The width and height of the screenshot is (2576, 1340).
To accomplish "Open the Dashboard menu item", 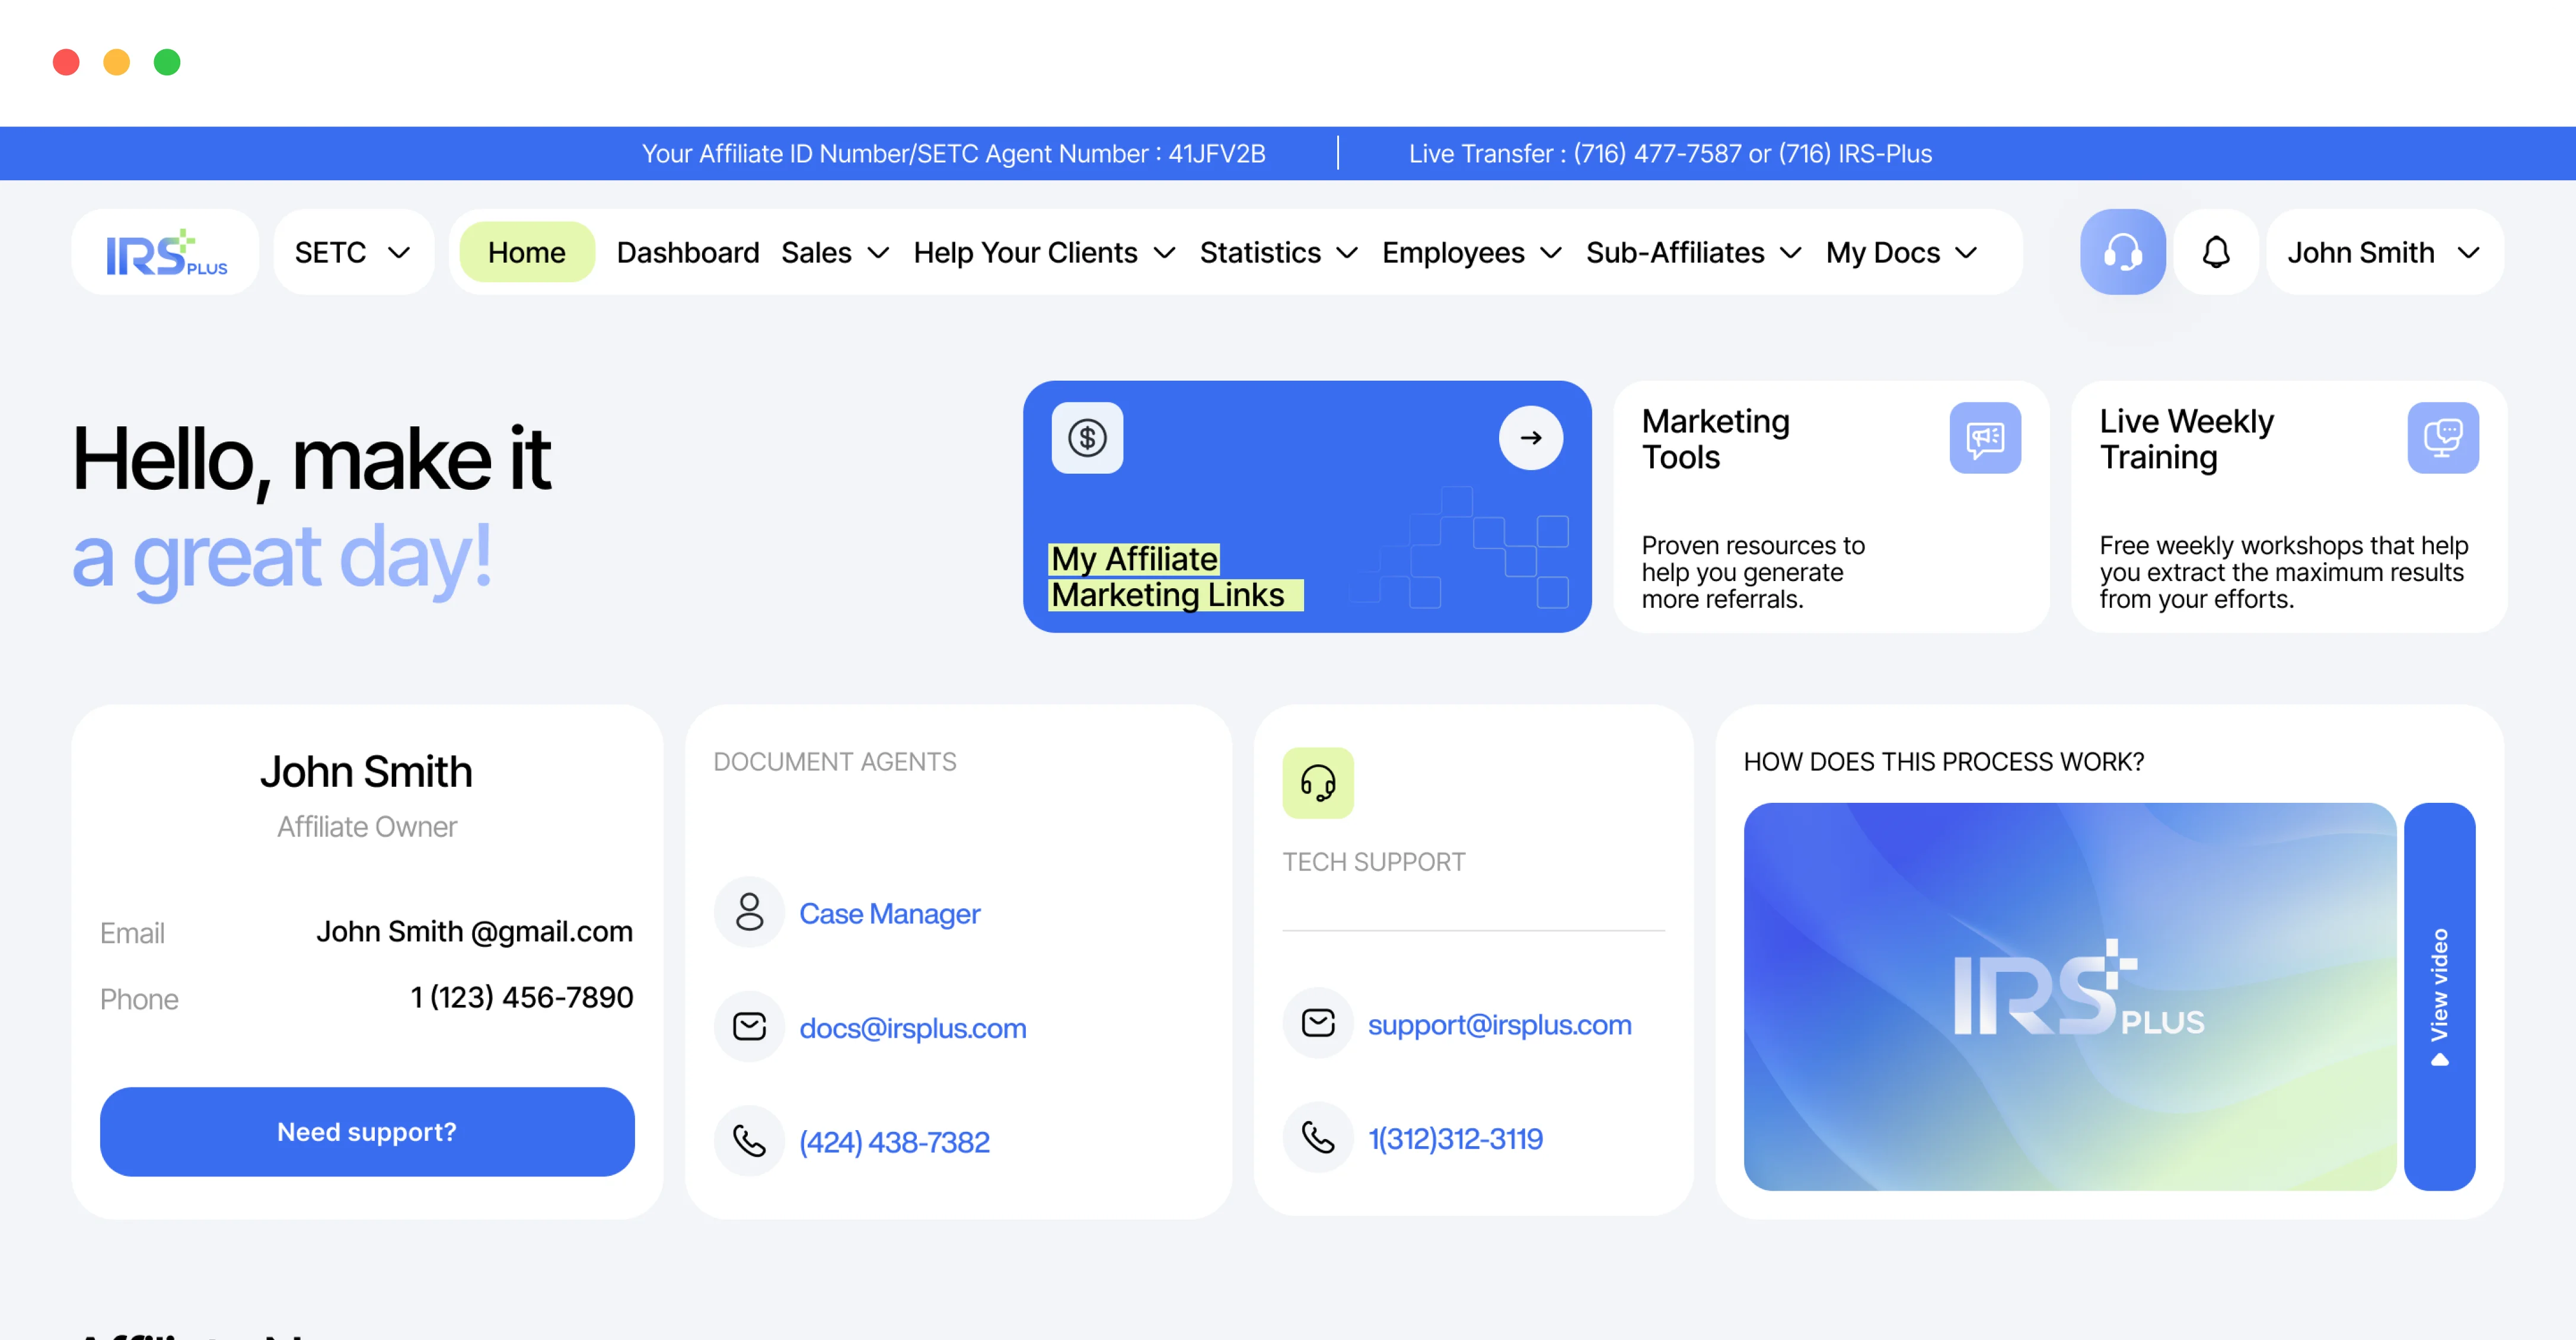I will 687,252.
